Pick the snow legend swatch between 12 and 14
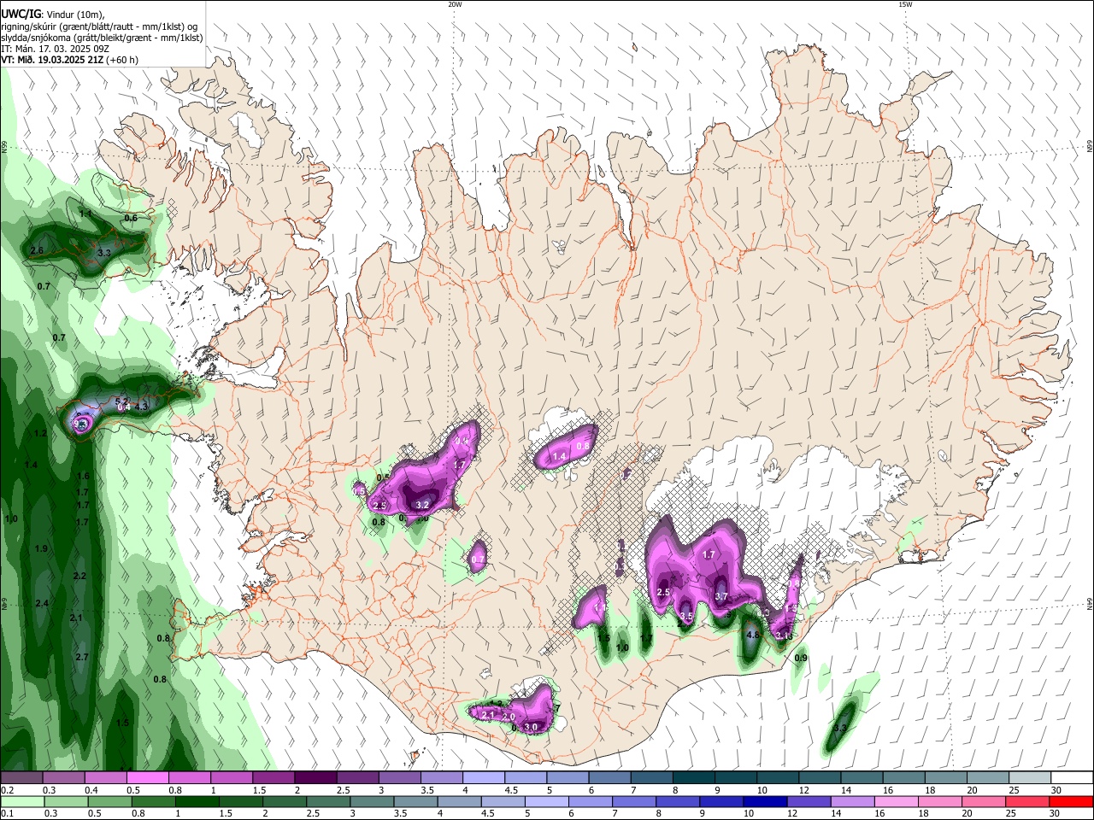 (820, 778)
